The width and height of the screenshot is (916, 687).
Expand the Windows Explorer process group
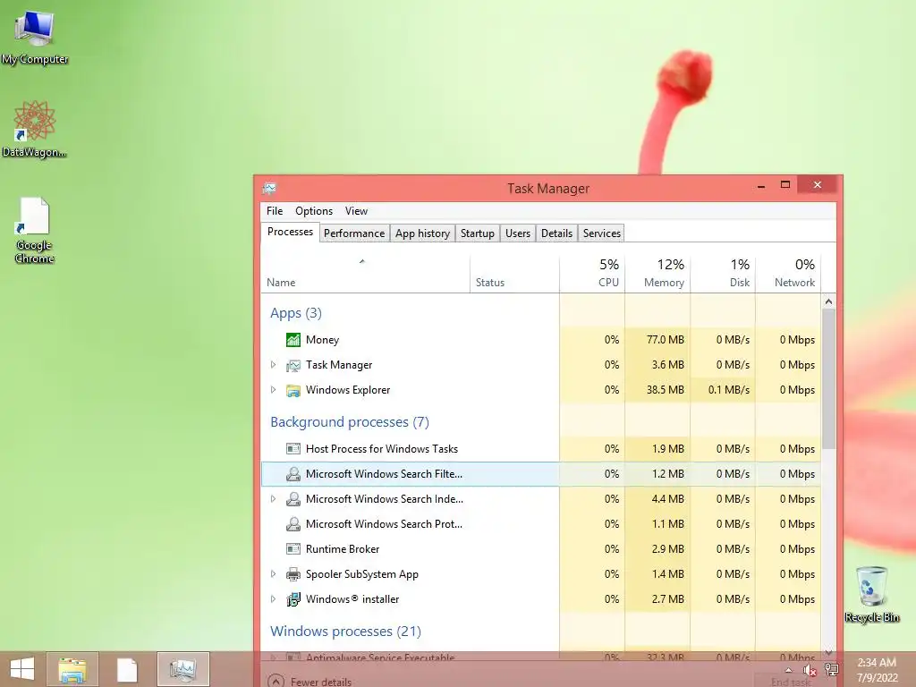click(273, 390)
